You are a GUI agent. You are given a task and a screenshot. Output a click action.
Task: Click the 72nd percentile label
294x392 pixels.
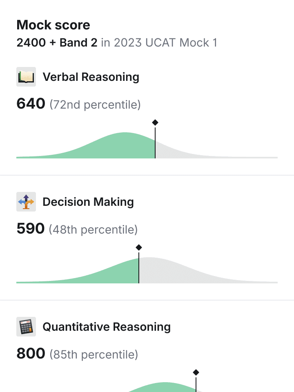pos(95,105)
